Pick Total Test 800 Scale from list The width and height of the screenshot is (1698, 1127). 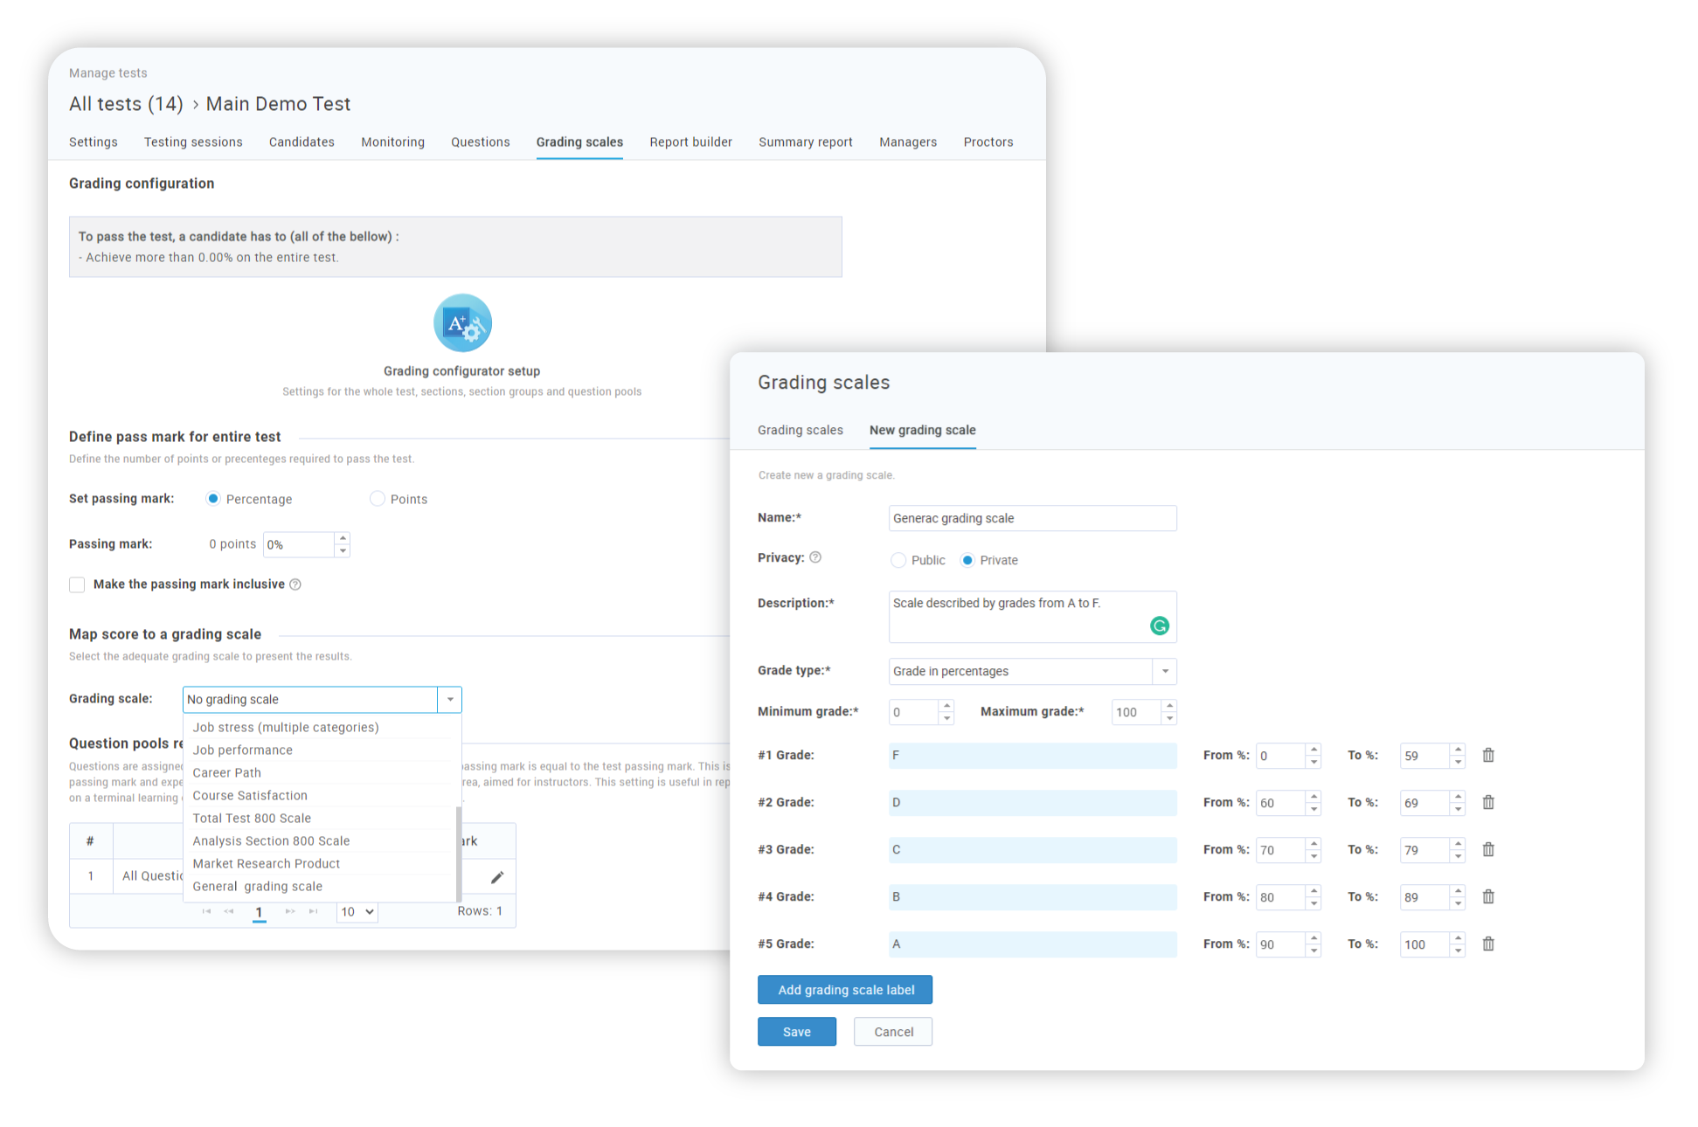pyautogui.click(x=252, y=818)
